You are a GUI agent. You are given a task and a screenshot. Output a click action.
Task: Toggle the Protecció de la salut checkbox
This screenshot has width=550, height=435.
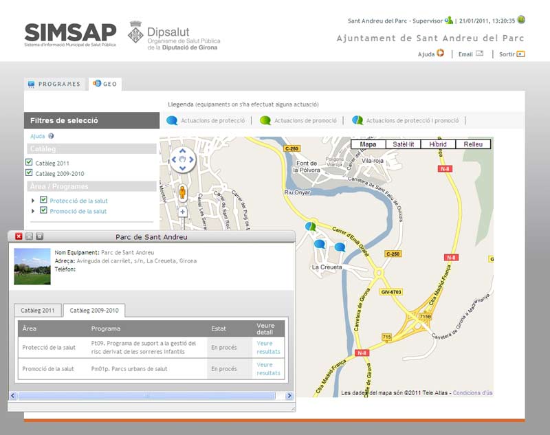(x=43, y=200)
